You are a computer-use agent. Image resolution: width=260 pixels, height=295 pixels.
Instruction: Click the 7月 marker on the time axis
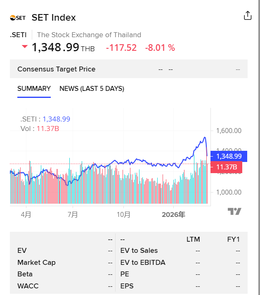point(73,215)
